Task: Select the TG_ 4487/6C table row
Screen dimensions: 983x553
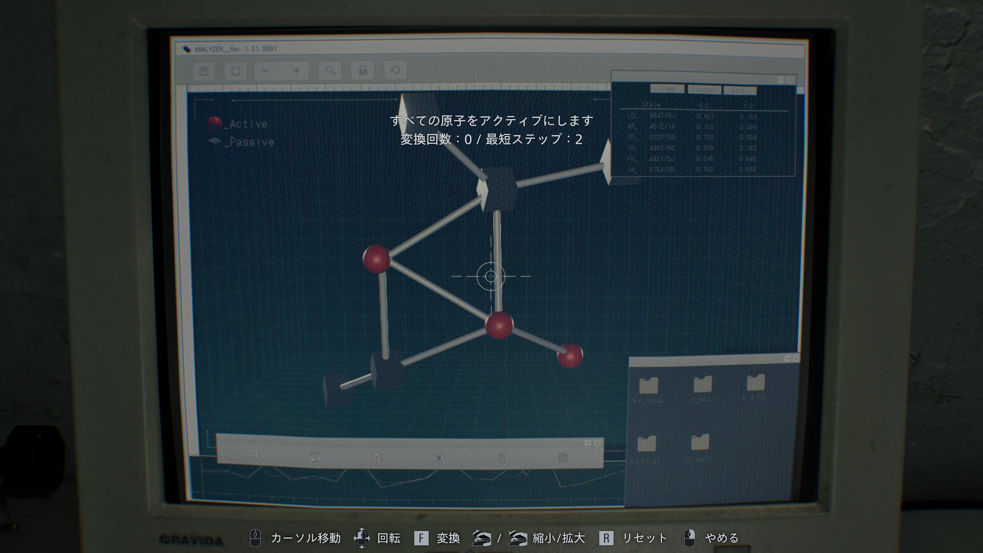Action: pos(692,148)
